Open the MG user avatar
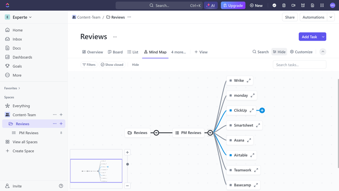 click(333, 6)
